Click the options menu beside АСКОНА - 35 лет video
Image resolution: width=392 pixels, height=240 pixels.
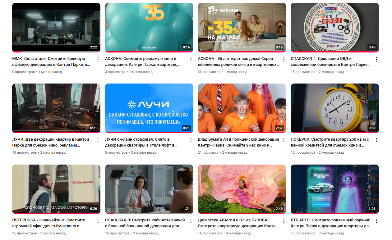tap(284, 59)
